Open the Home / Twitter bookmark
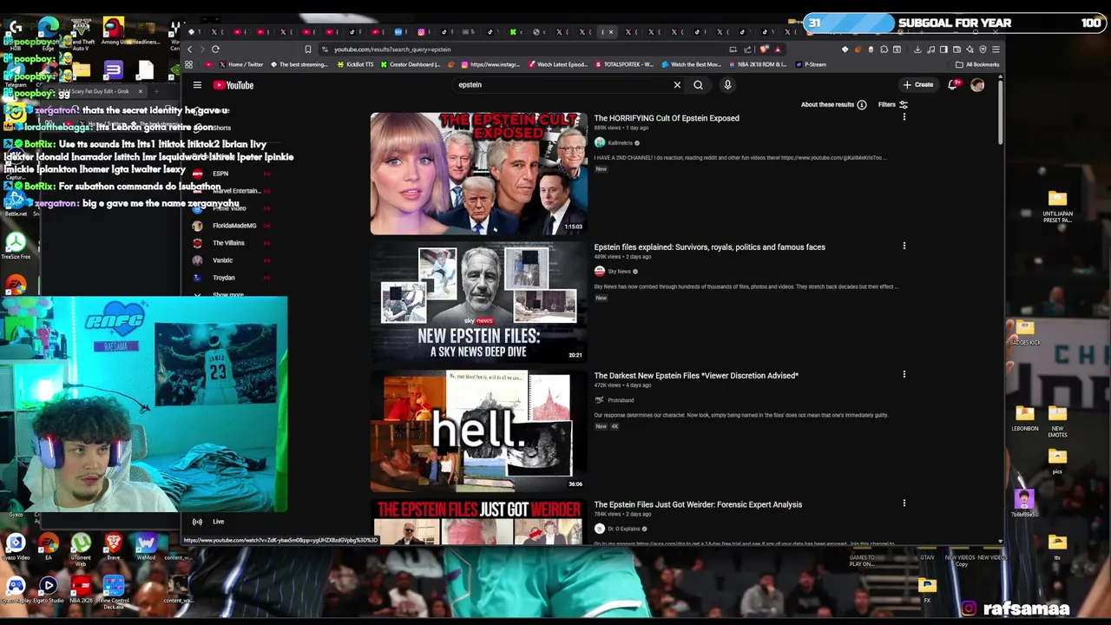This screenshot has height=625, width=1111. 240,64
